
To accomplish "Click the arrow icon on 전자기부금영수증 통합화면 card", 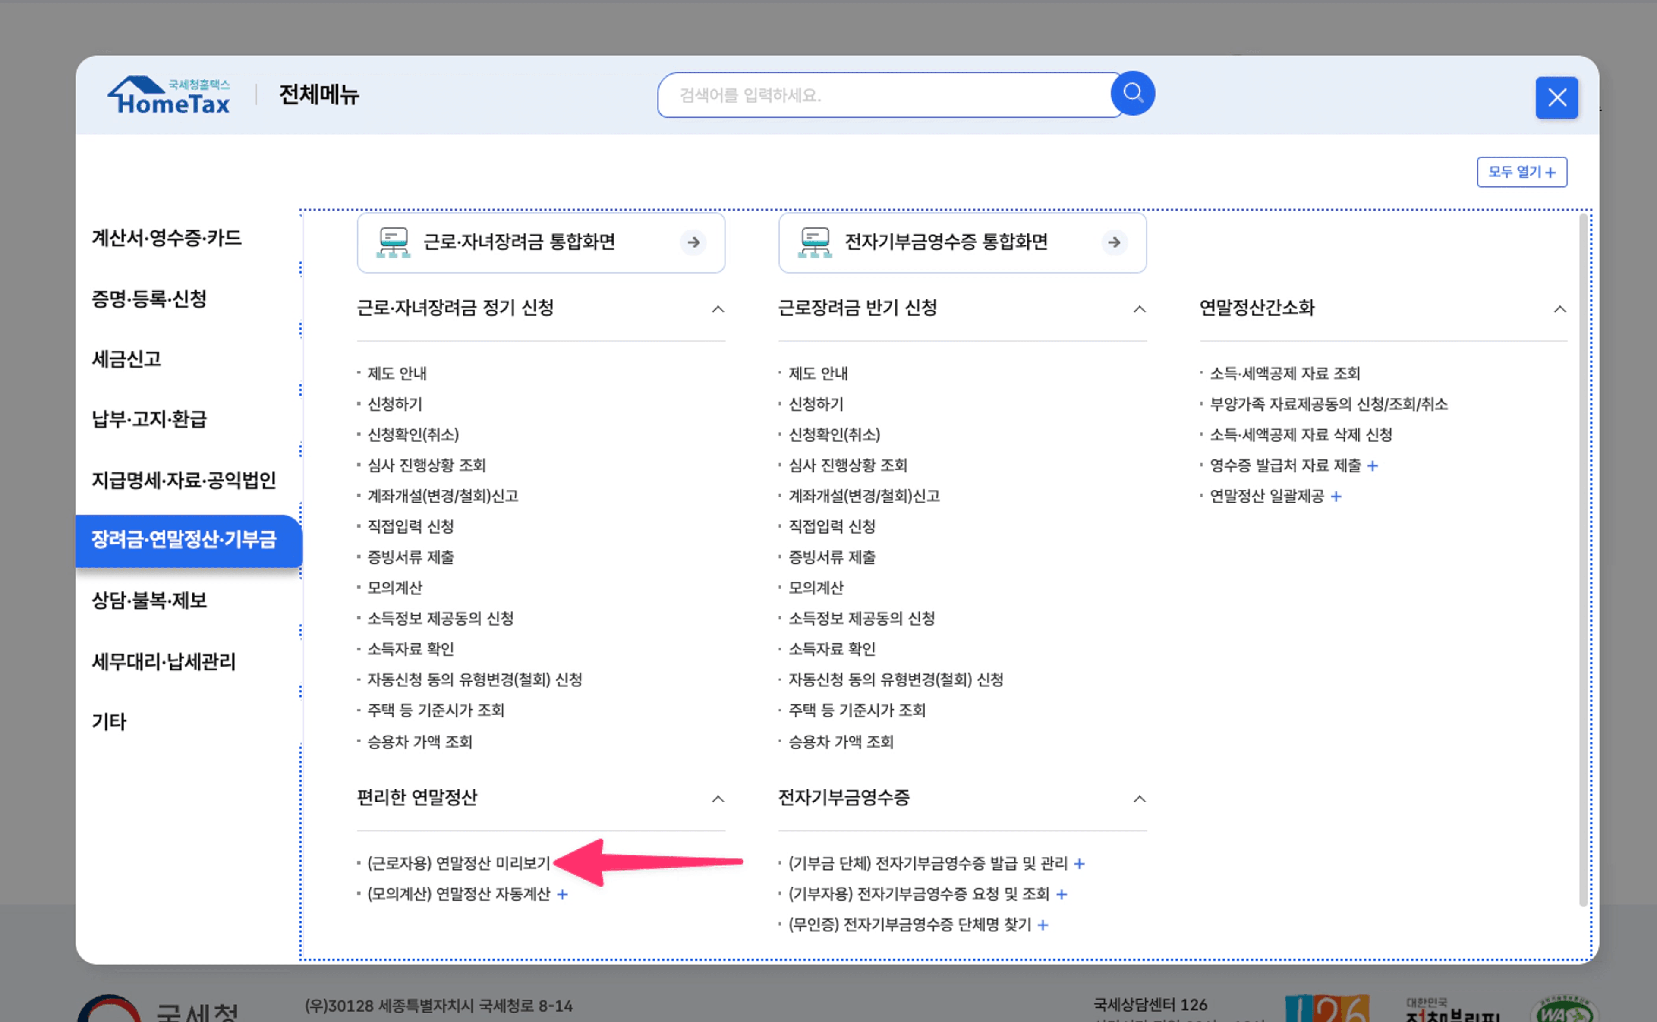I will click(1114, 242).
